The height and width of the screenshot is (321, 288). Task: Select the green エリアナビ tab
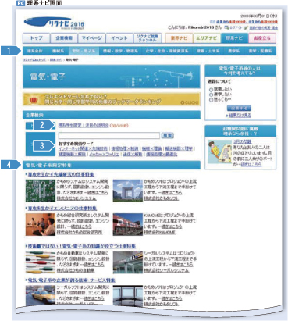pos(207,38)
